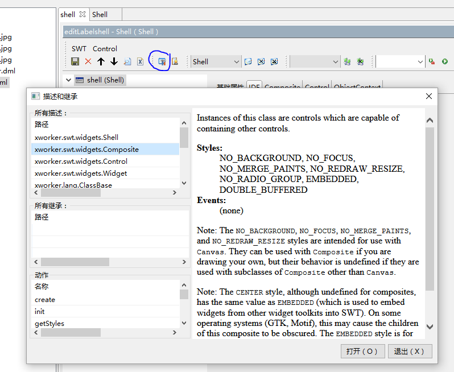Select the shell (Shell) tree node
The width and height of the screenshot is (454, 372).
pos(100,80)
